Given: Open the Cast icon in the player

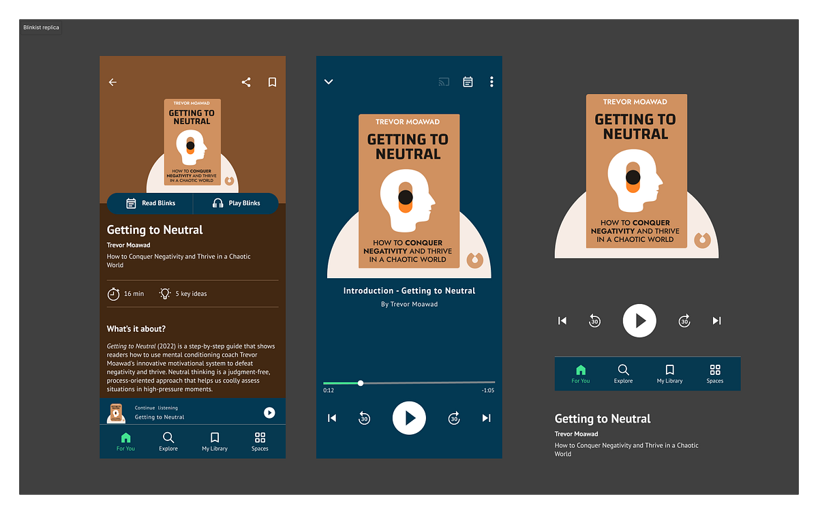Looking at the screenshot, I should 444,81.
